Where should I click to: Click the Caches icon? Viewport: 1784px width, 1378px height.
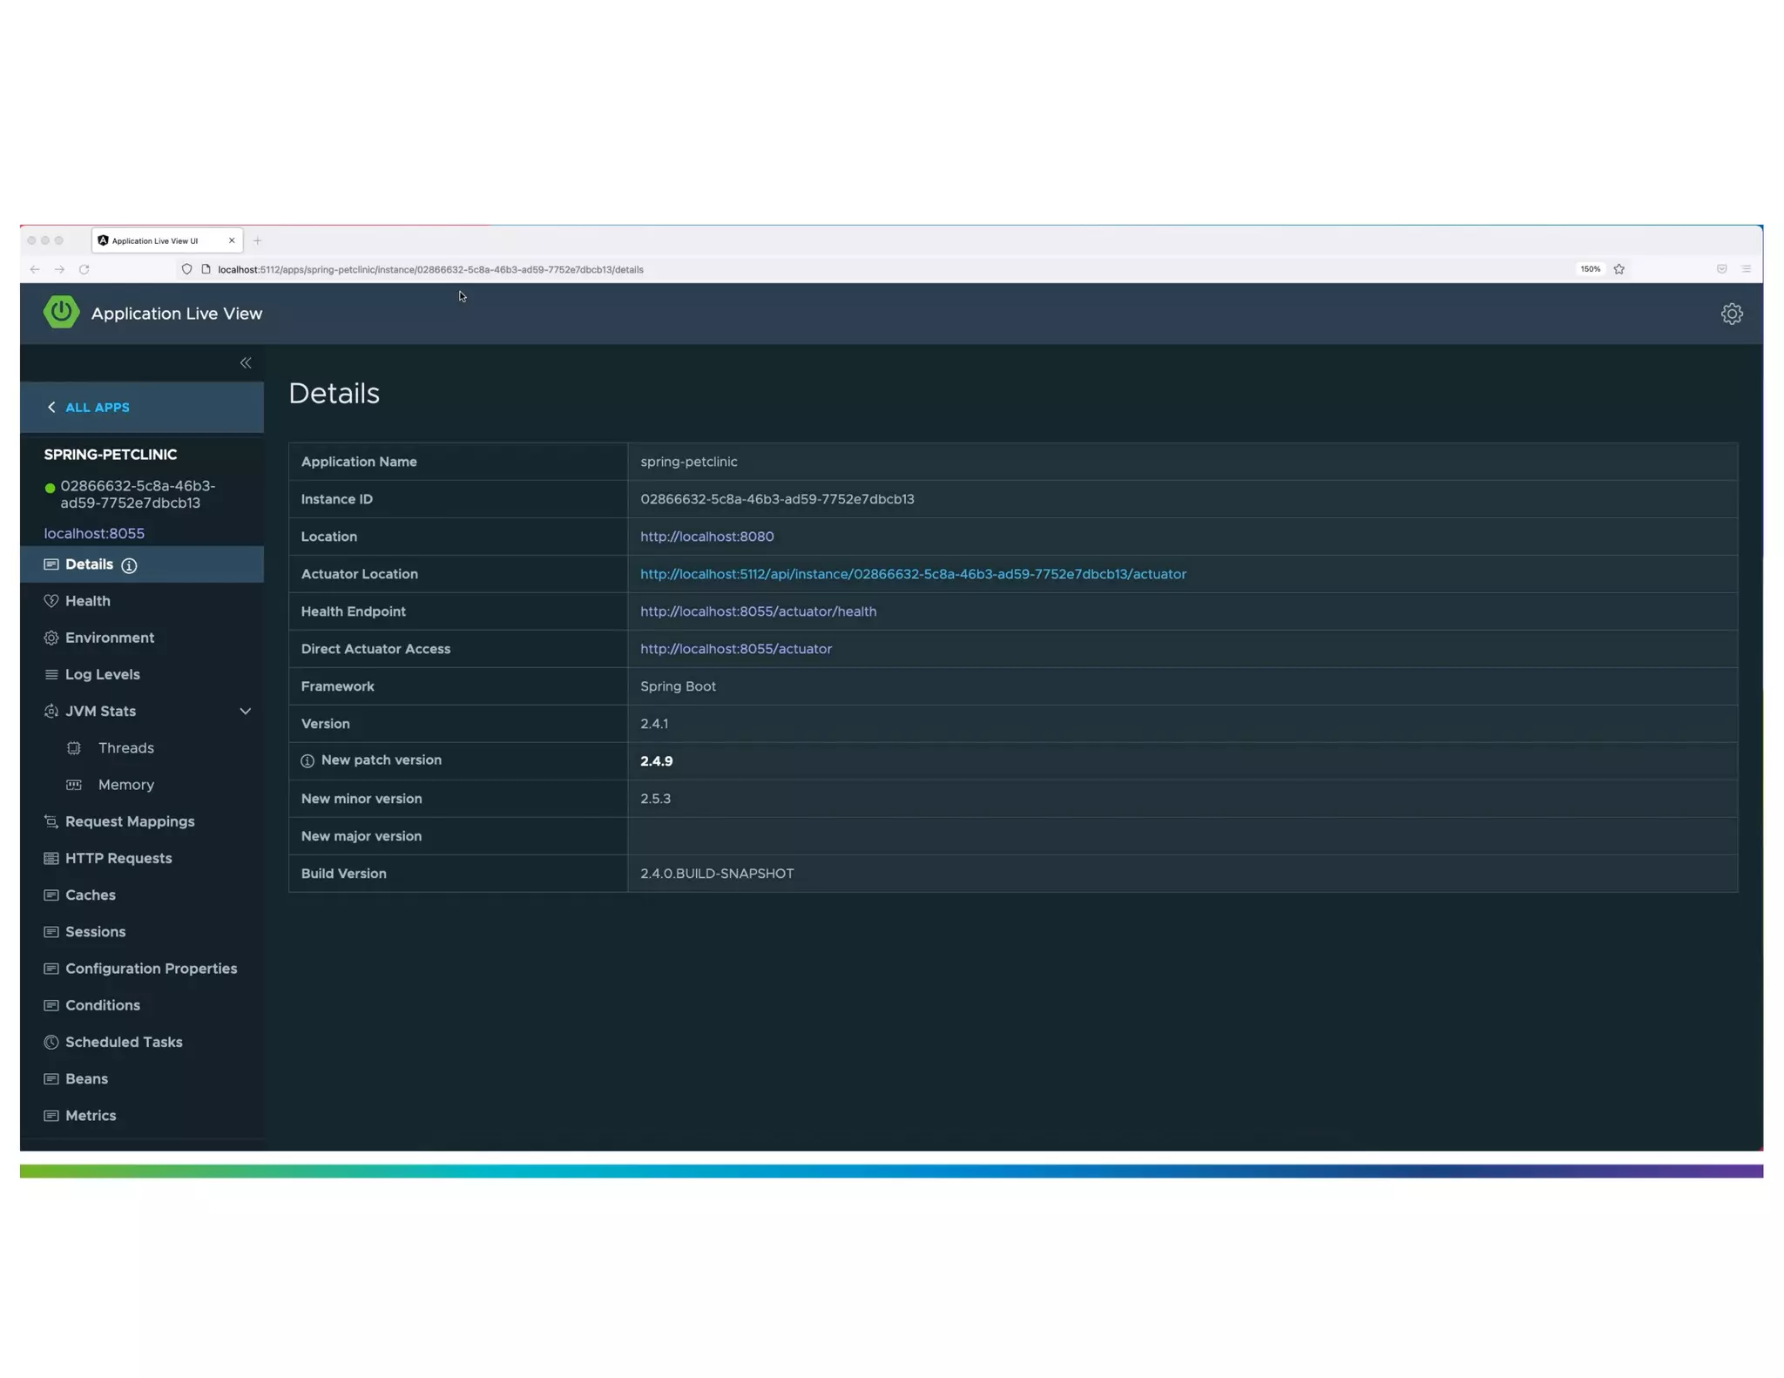[x=51, y=895]
